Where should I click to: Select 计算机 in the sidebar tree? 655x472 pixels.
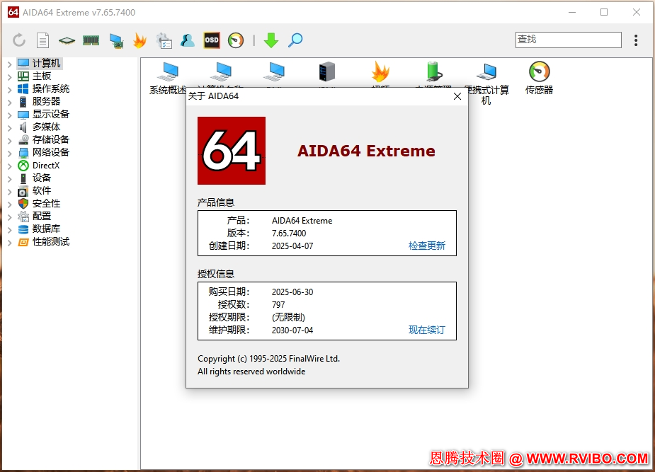(x=39, y=64)
